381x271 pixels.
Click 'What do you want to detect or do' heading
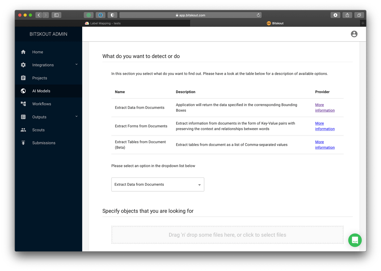141,56
